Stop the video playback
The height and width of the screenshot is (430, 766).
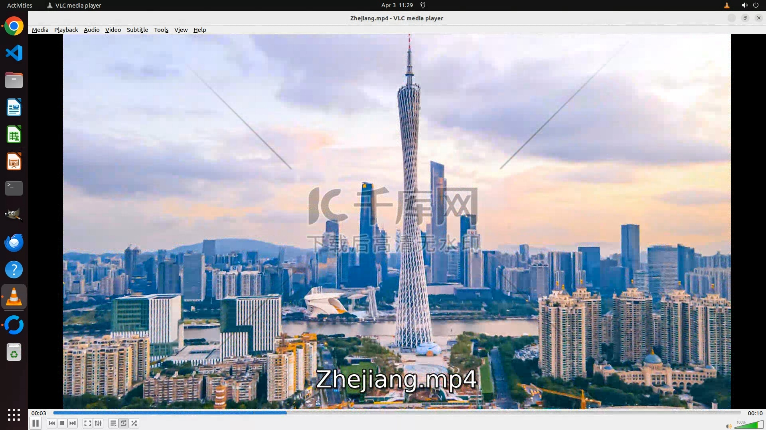point(62,423)
